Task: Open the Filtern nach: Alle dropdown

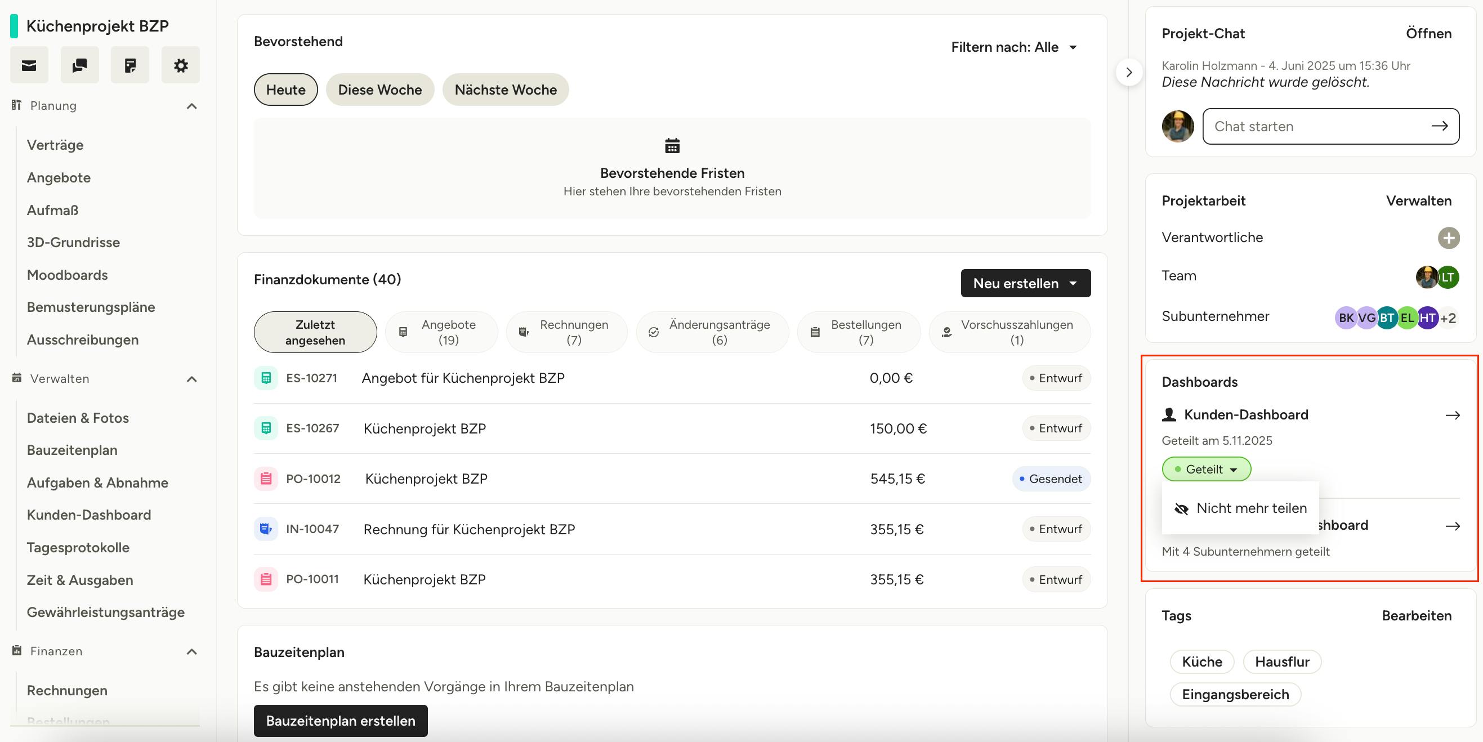Action: 1014,47
